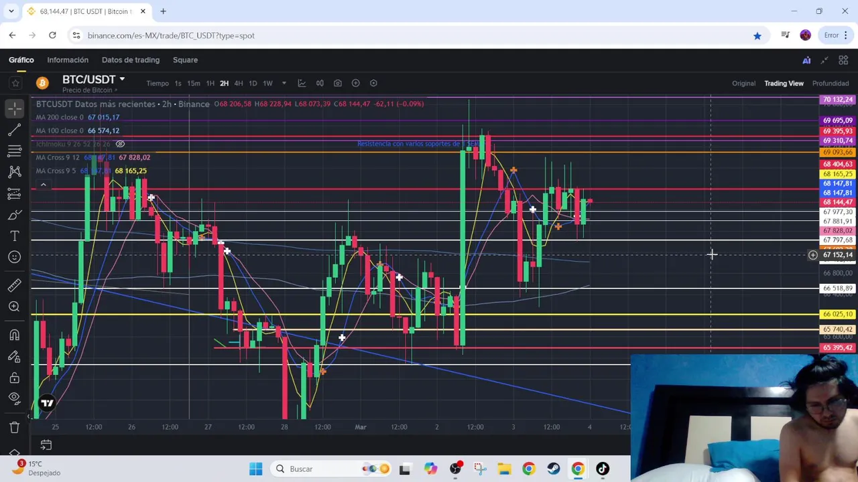Click the AI assistant icon top right
The width and height of the screenshot is (858, 482).
(806, 60)
